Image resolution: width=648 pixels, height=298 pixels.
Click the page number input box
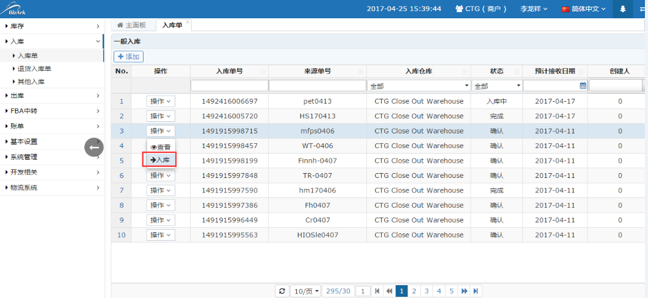click(363, 291)
